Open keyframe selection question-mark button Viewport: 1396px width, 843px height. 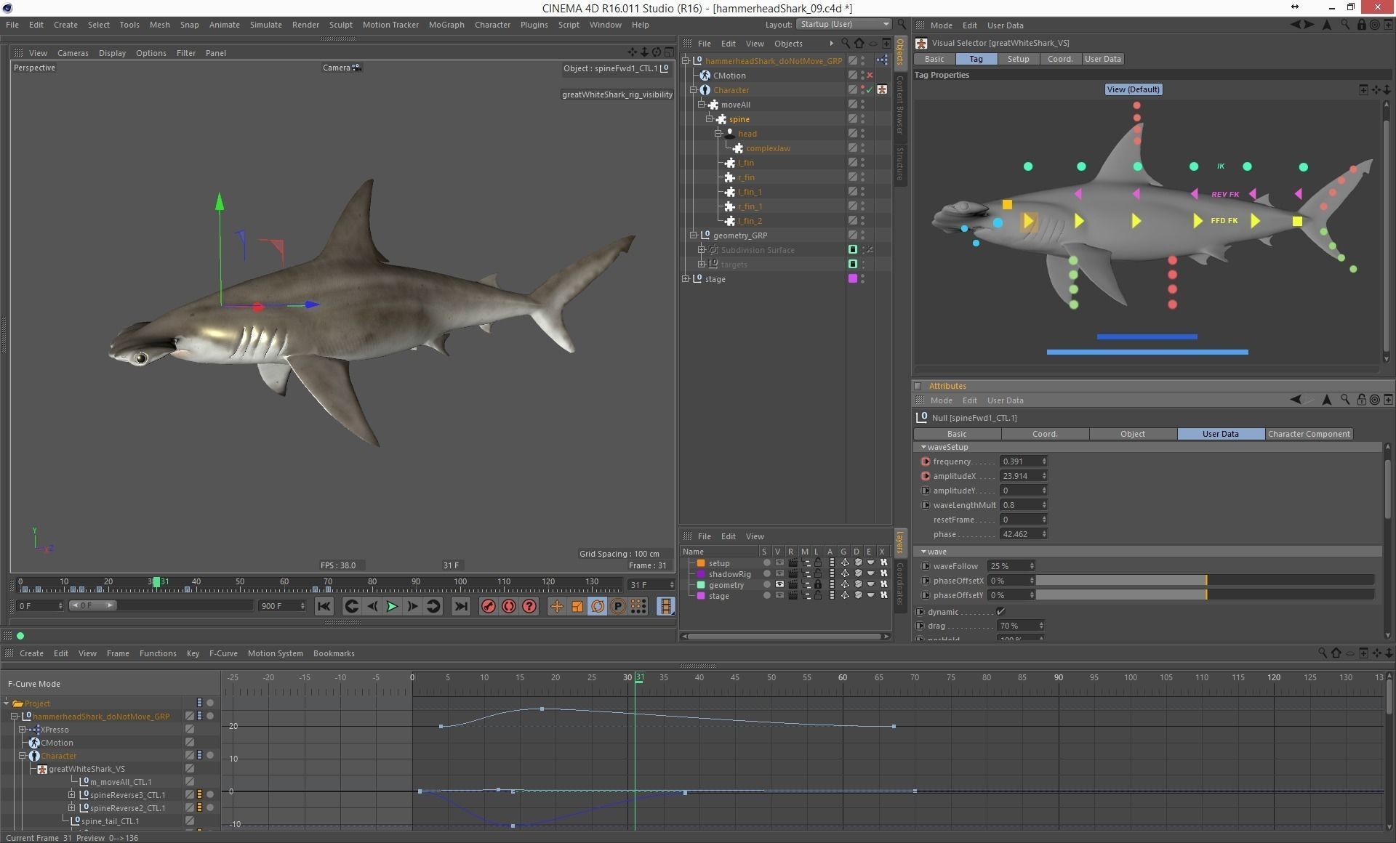pos(529,606)
